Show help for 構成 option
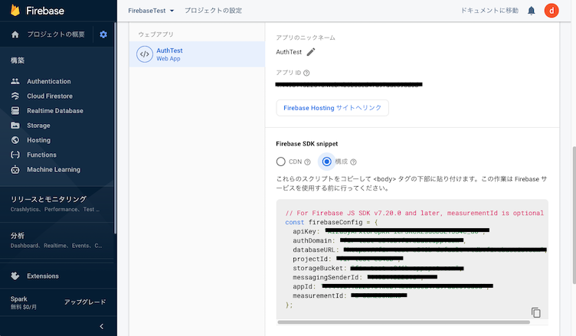 [x=353, y=161]
